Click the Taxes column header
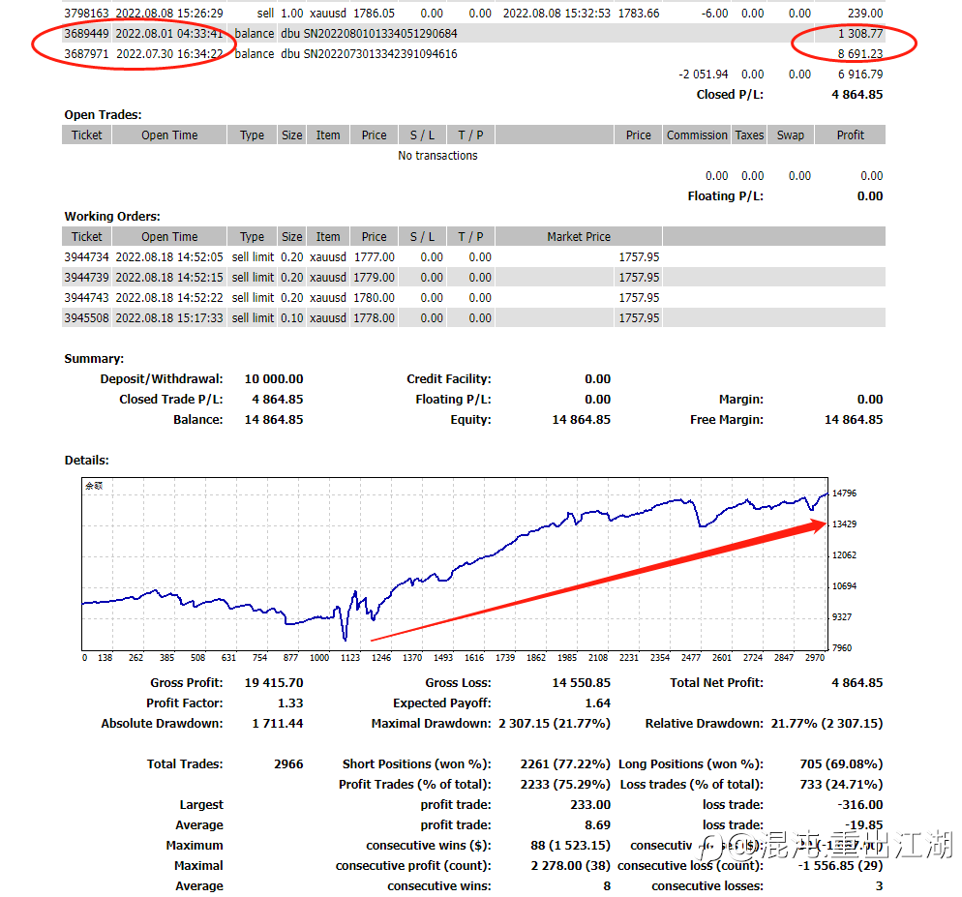962x897 pixels. point(749,135)
